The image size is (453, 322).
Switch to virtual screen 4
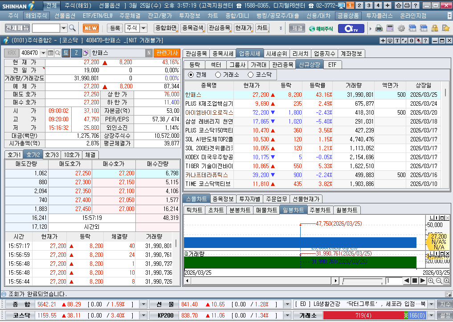(x=378, y=5)
